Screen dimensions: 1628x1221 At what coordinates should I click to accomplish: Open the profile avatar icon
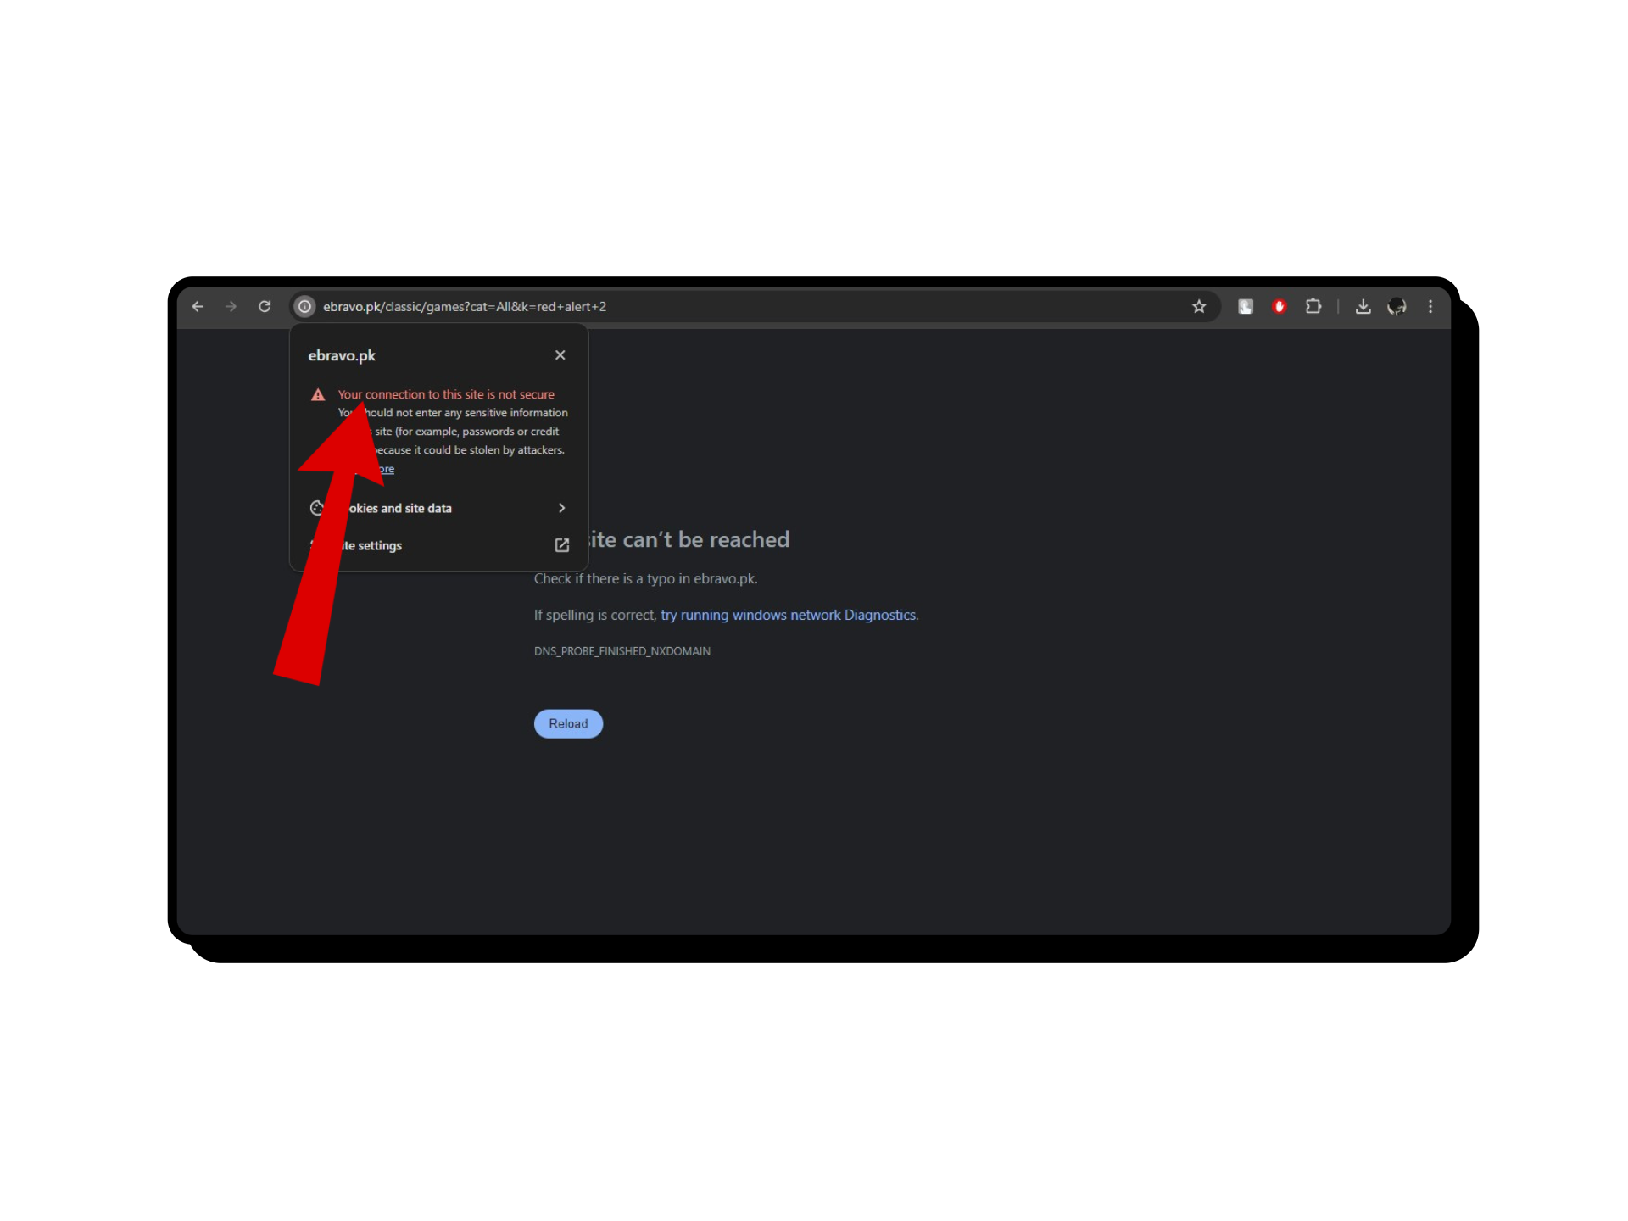tap(1397, 306)
